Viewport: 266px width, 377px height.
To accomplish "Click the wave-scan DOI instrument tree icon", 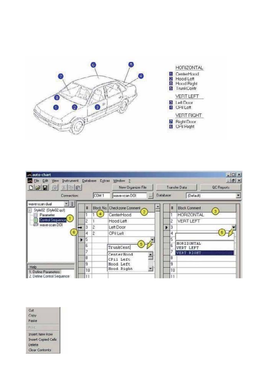I will [35, 225].
